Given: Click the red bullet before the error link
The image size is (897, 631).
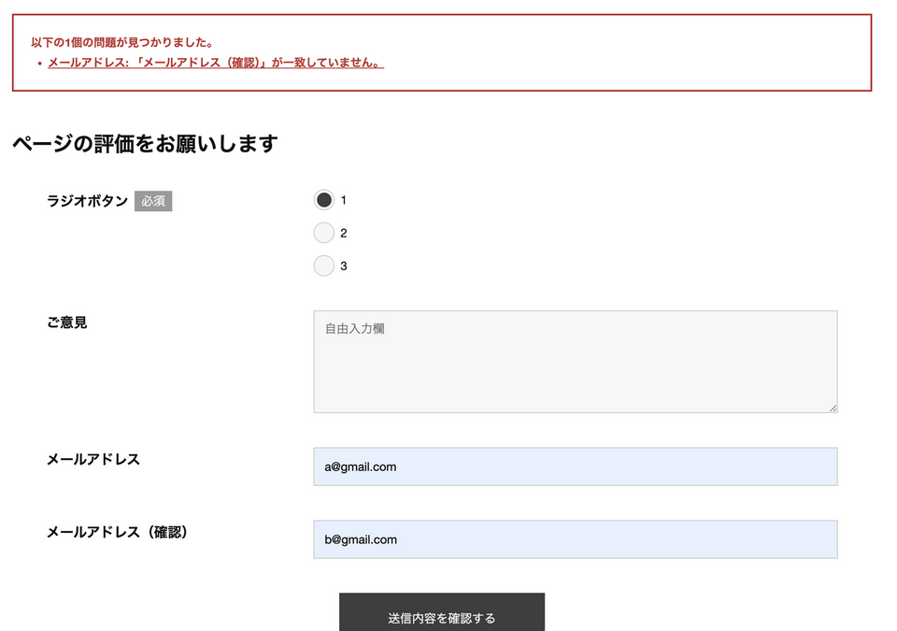Looking at the screenshot, I should point(39,64).
